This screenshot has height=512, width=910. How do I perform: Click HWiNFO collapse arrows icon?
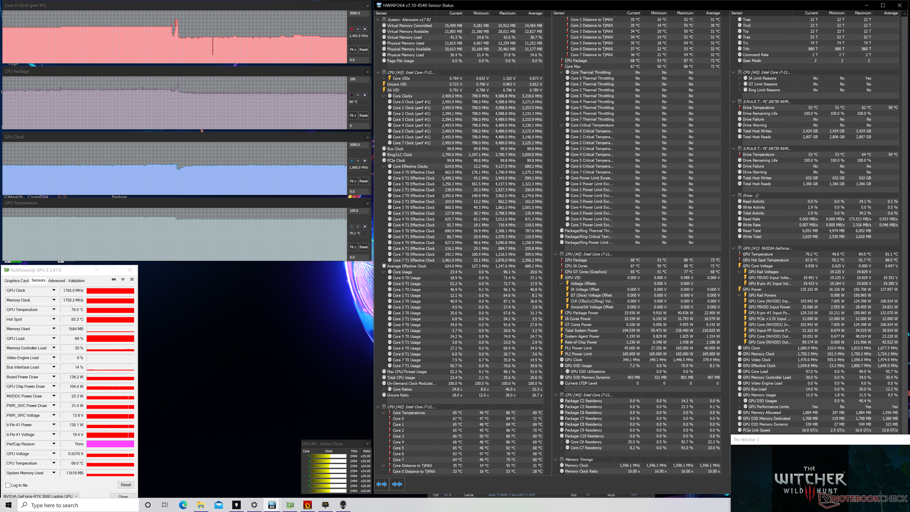click(397, 484)
